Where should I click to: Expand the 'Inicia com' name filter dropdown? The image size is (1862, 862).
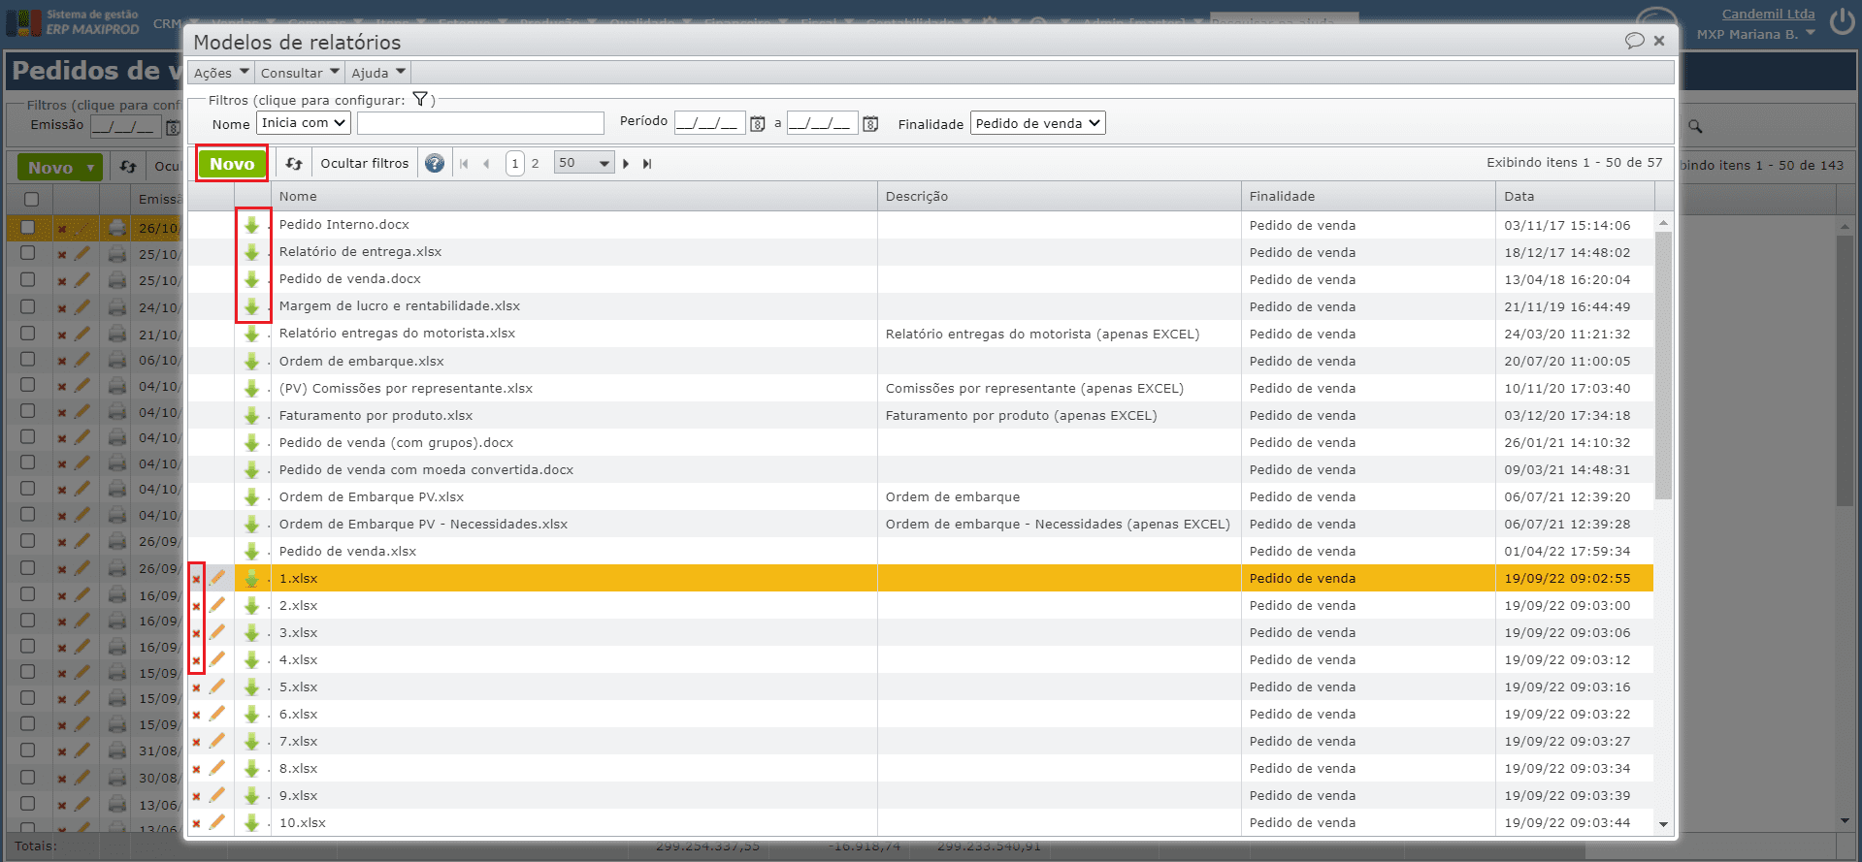[304, 123]
